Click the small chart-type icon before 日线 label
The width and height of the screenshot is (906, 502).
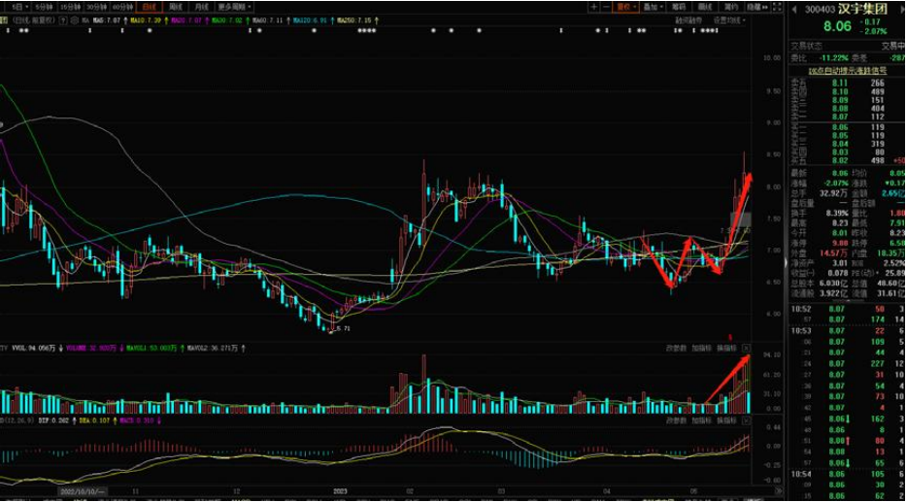click(x=5, y=18)
